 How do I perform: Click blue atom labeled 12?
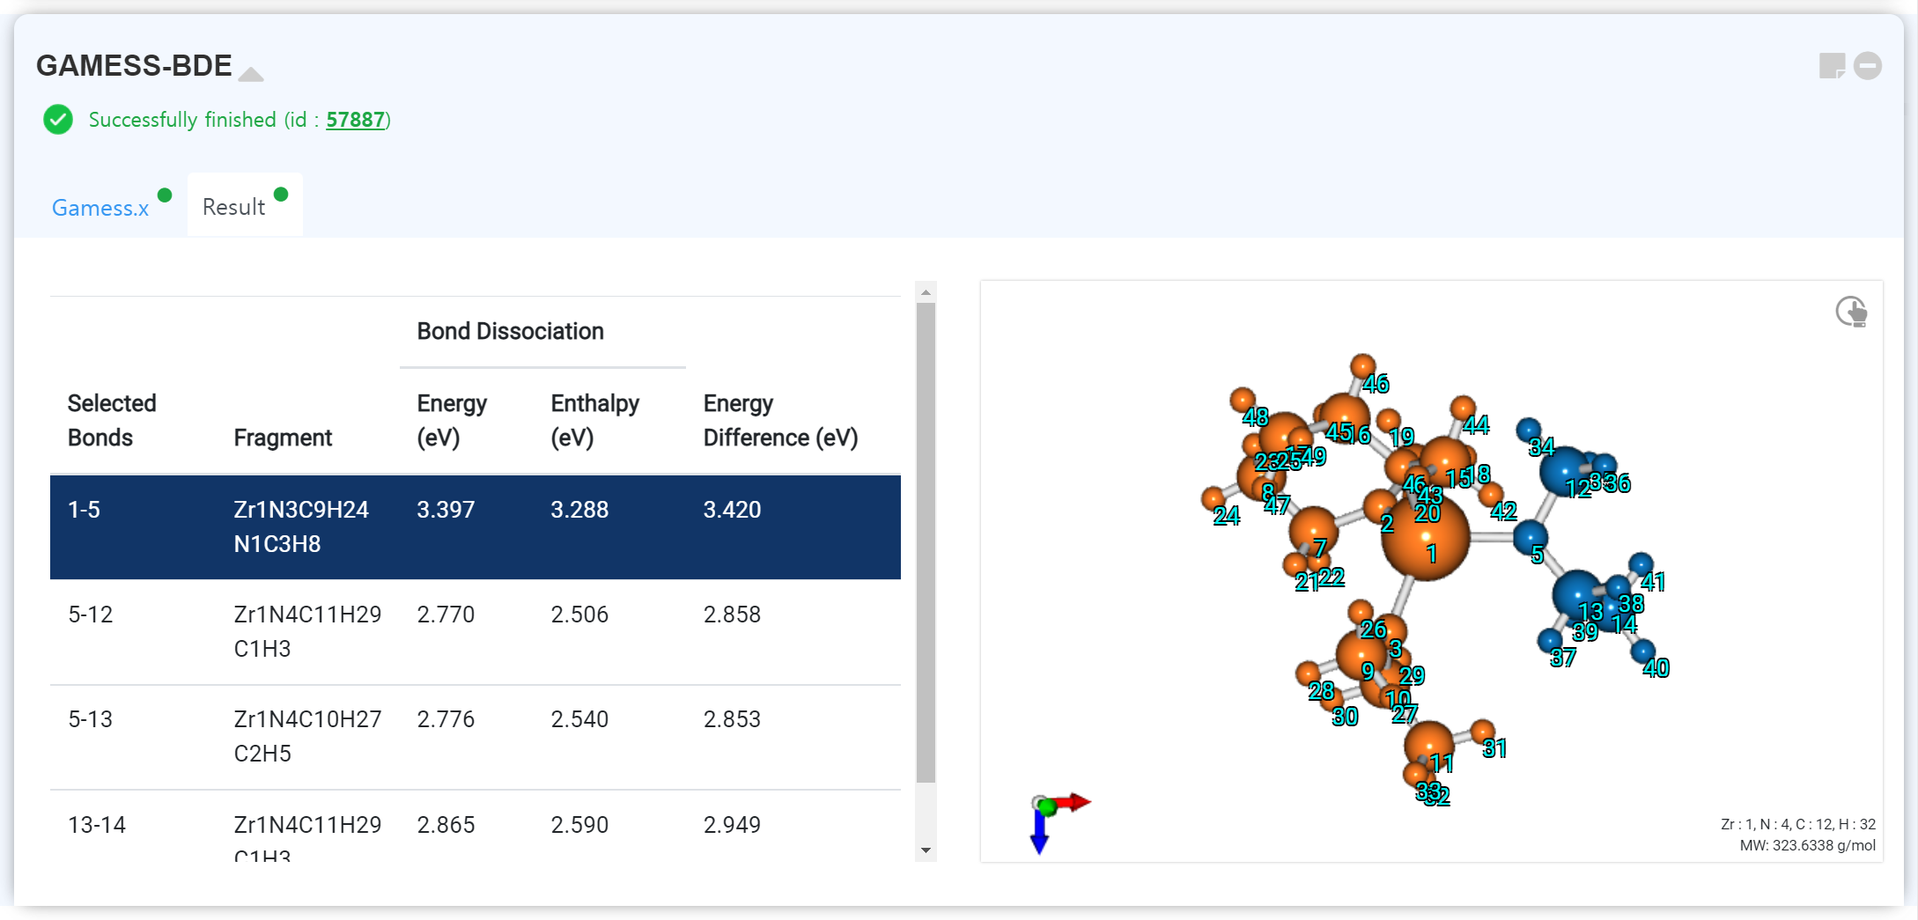point(1564,472)
